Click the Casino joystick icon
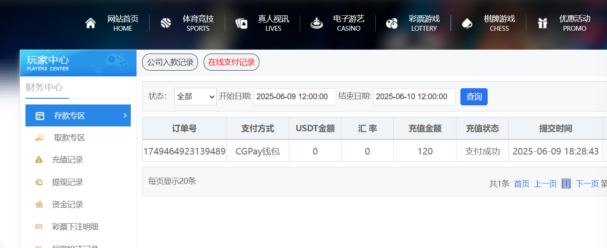The image size is (607, 248). tap(316, 23)
